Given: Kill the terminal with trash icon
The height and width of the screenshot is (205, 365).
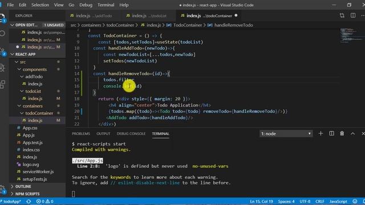Looking at the screenshot, I should (342, 133).
